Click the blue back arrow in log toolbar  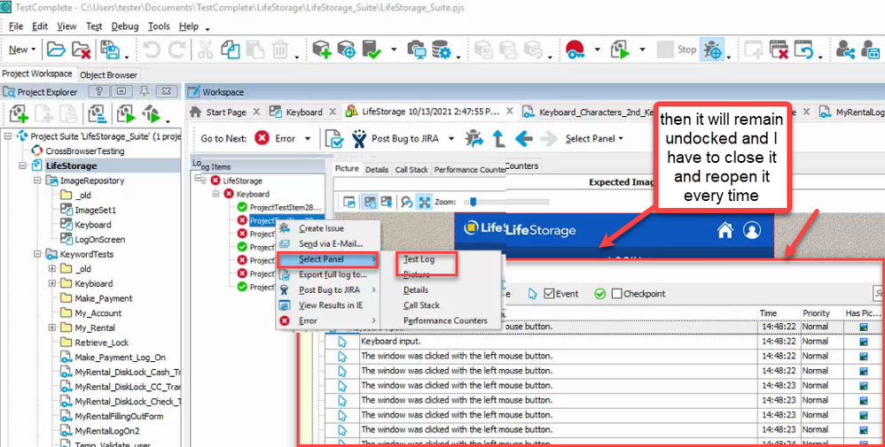(x=524, y=138)
